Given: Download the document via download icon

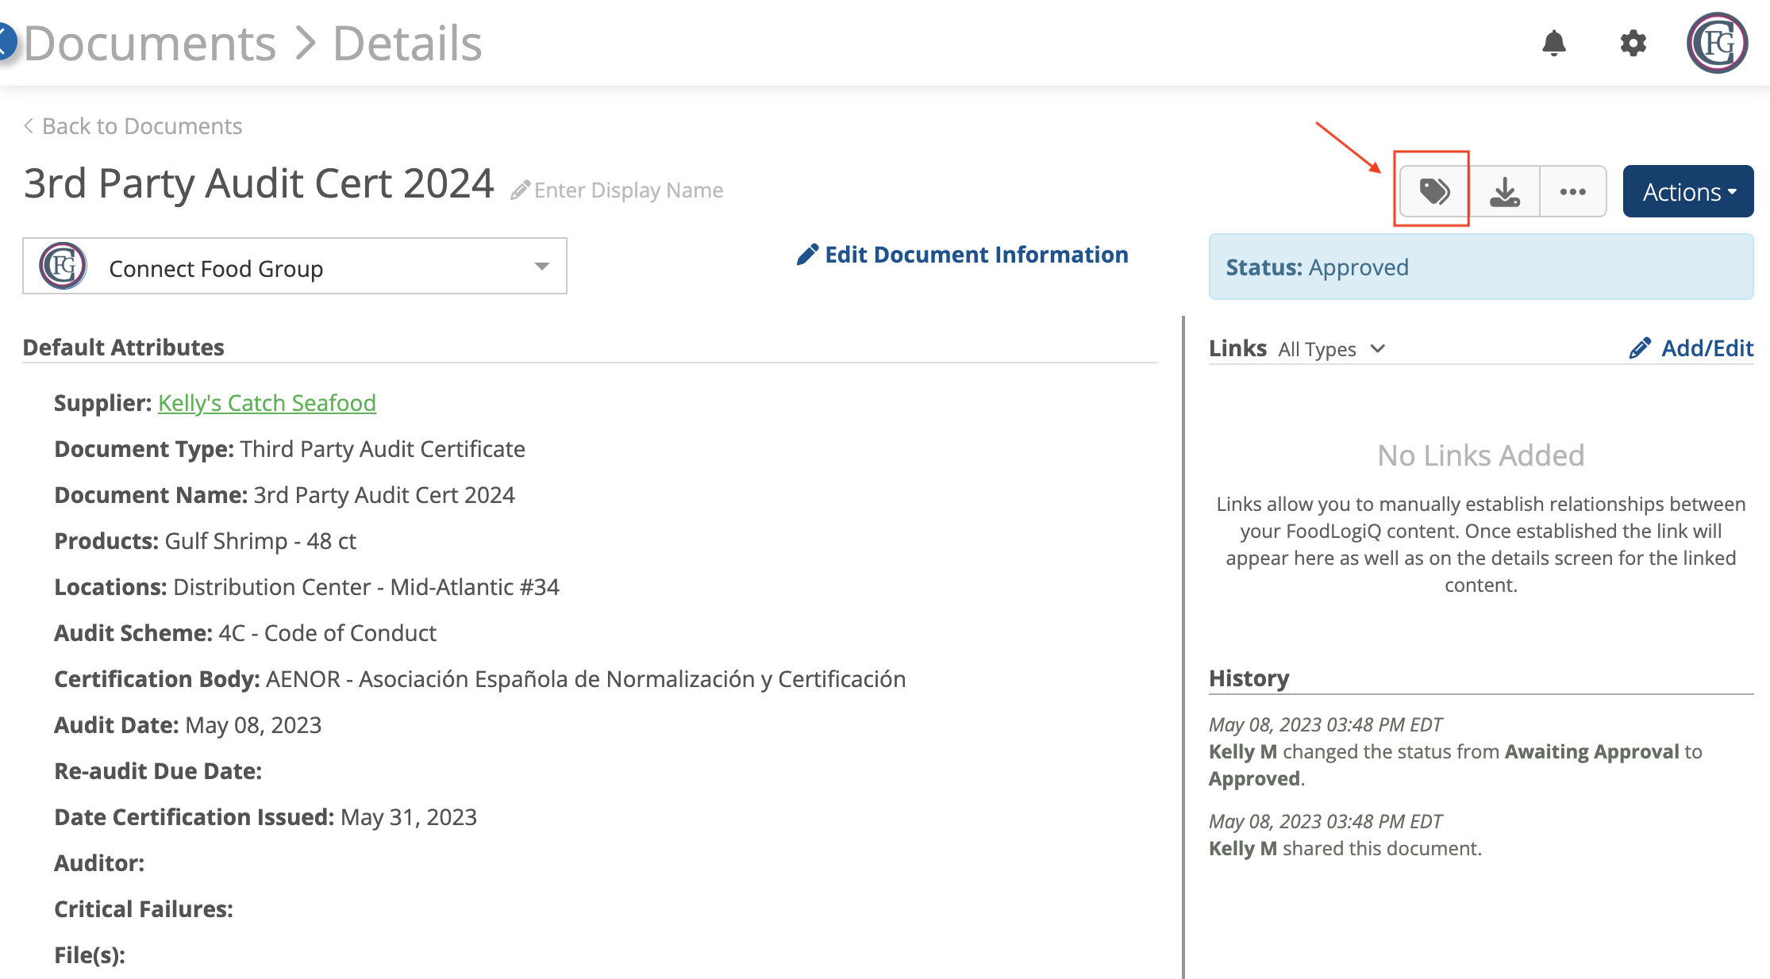Looking at the screenshot, I should point(1505,191).
